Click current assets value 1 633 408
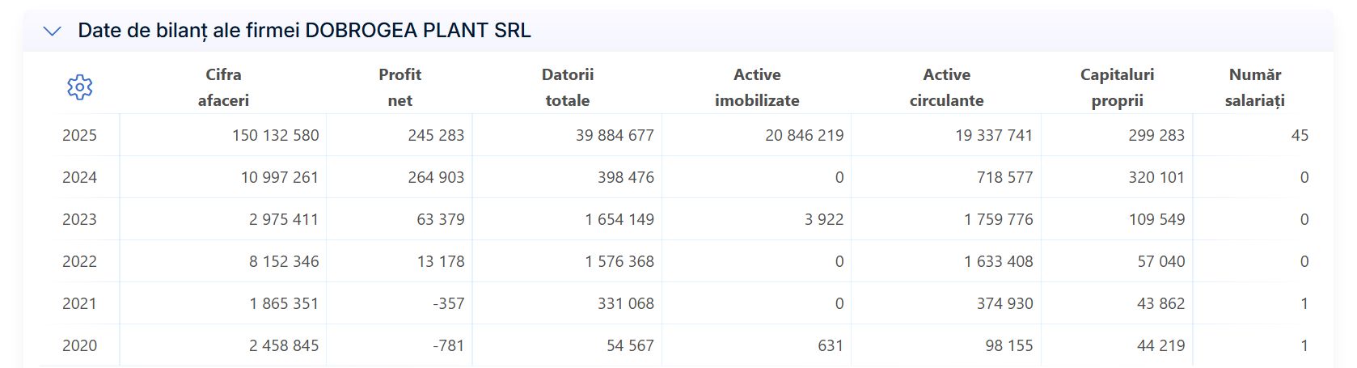The height and width of the screenshot is (368, 1357). (999, 261)
